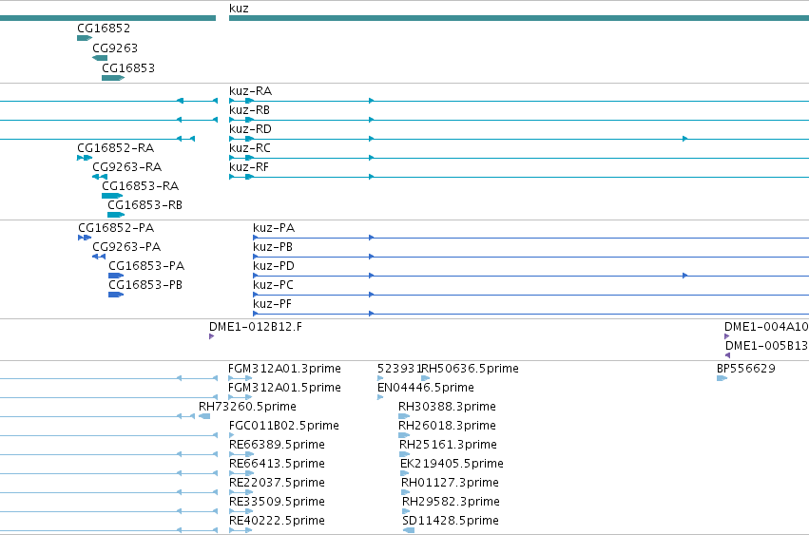Select the long kuz gene bar
Screen dimensions: 809x535
point(518,18)
